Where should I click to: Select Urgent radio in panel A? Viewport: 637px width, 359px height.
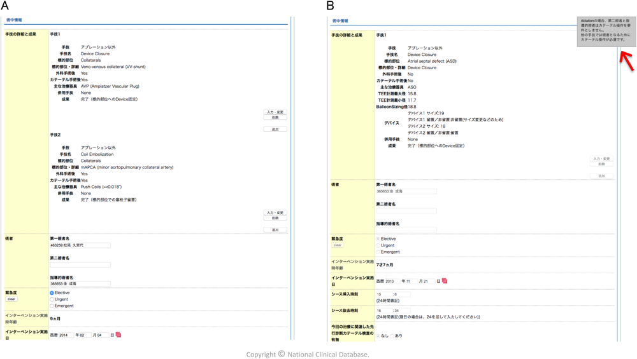click(x=52, y=299)
